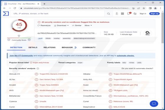The image size is (165, 110).
Task: Open Join the VT Community link
Action: tap(21, 56)
